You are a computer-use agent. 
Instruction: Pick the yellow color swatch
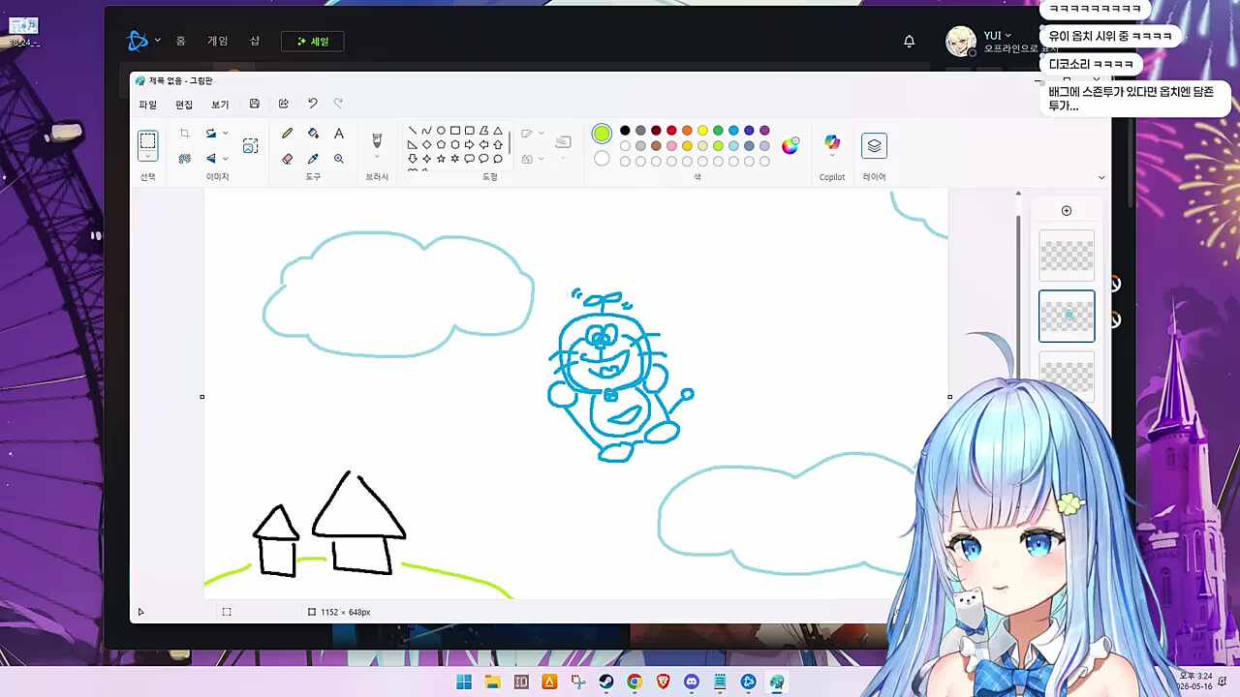(x=702, y=131)
